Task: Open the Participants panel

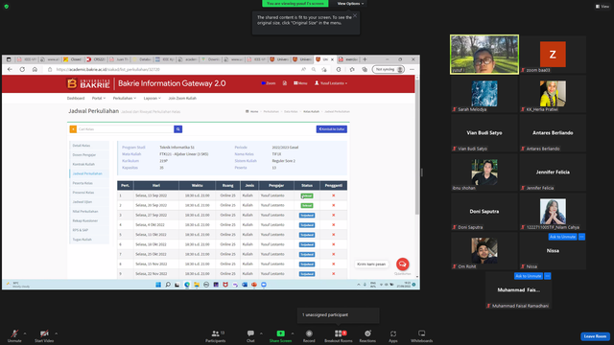Action: tap(215, 335)
